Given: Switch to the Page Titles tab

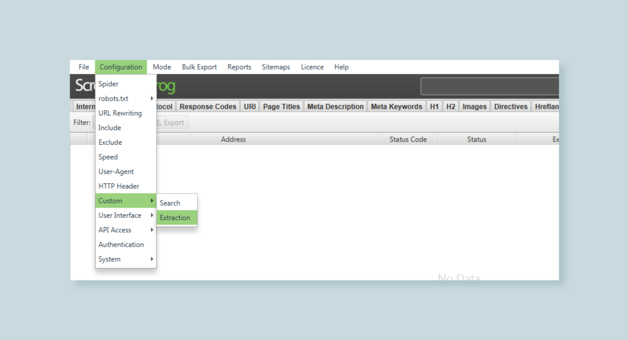Looking at the screenshot, I should [x=281, y=107].
